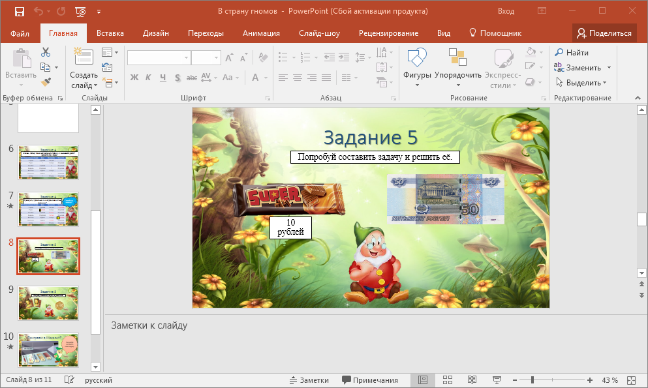Undo the last action
This screenshot has width=648, height=388.
[x=39, y=12]
